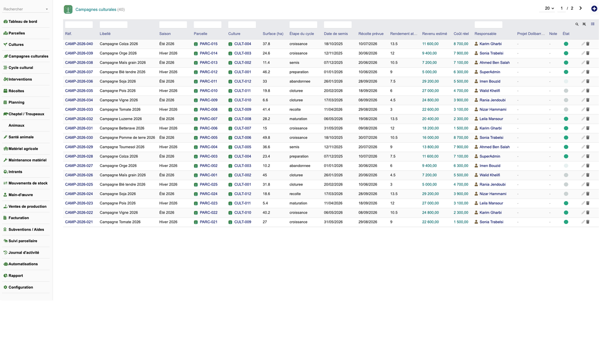The image size is (608, 342).
Task: Open Parcelles in the sidebar menu
Action: click(x=16, y=33)
